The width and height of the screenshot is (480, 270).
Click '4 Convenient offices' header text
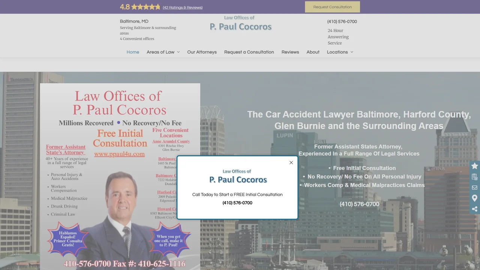click(x=137, y=39)
